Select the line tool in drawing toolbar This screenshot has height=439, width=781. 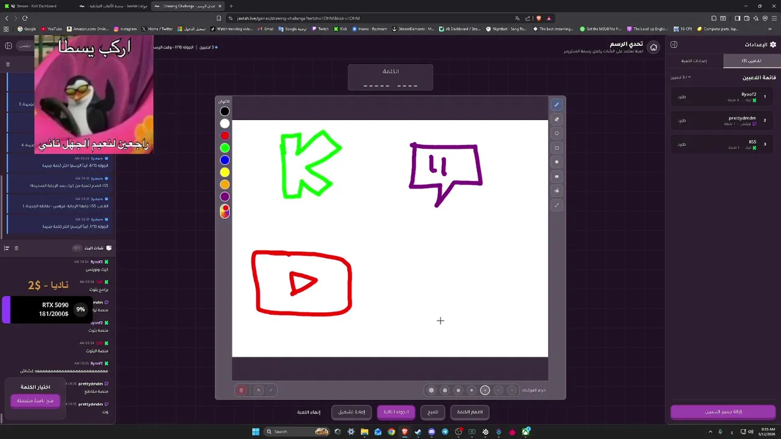click(556, 205)
